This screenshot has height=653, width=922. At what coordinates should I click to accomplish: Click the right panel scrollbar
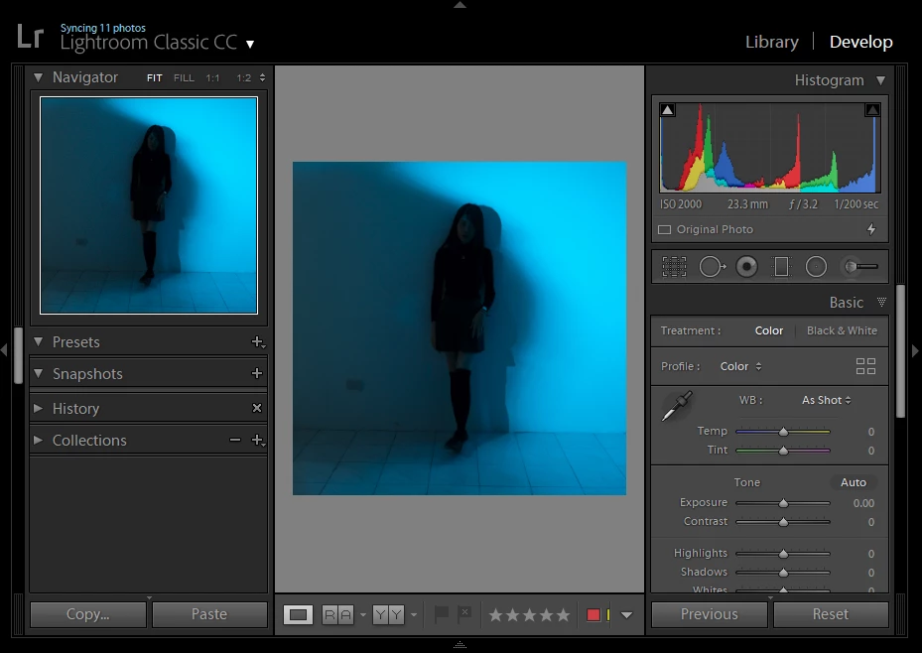point(900,351)
